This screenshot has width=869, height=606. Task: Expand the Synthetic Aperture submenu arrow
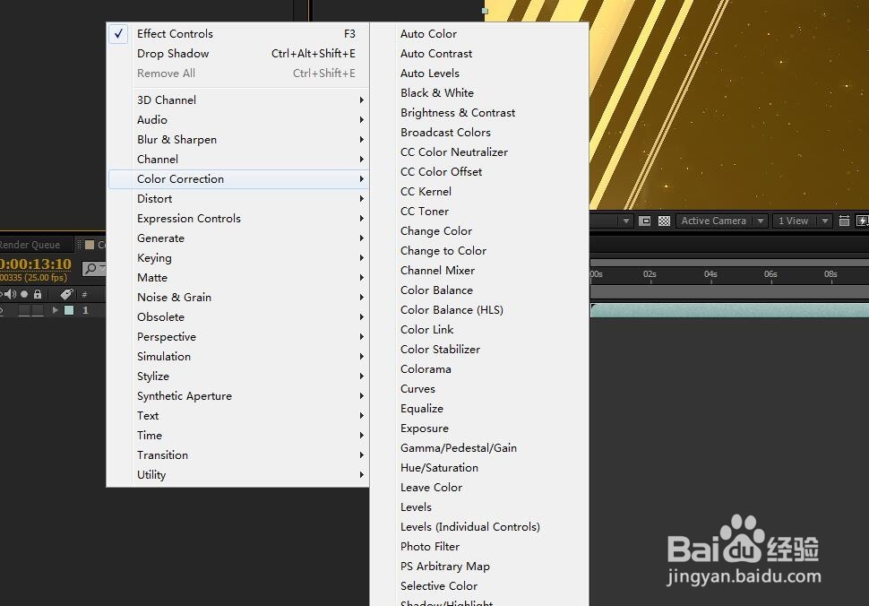pyautogui.click(x=361, y=396)
